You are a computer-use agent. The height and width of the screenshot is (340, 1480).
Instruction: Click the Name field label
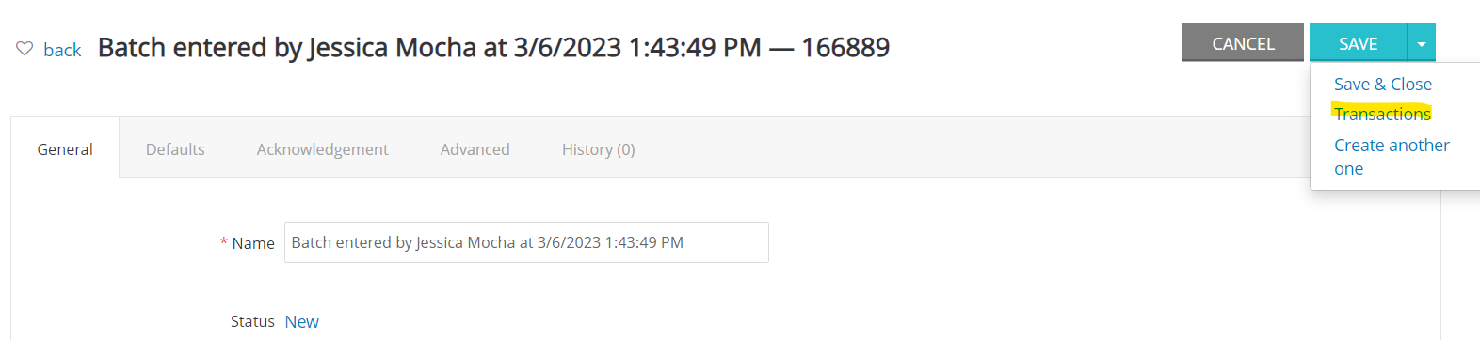253,243
